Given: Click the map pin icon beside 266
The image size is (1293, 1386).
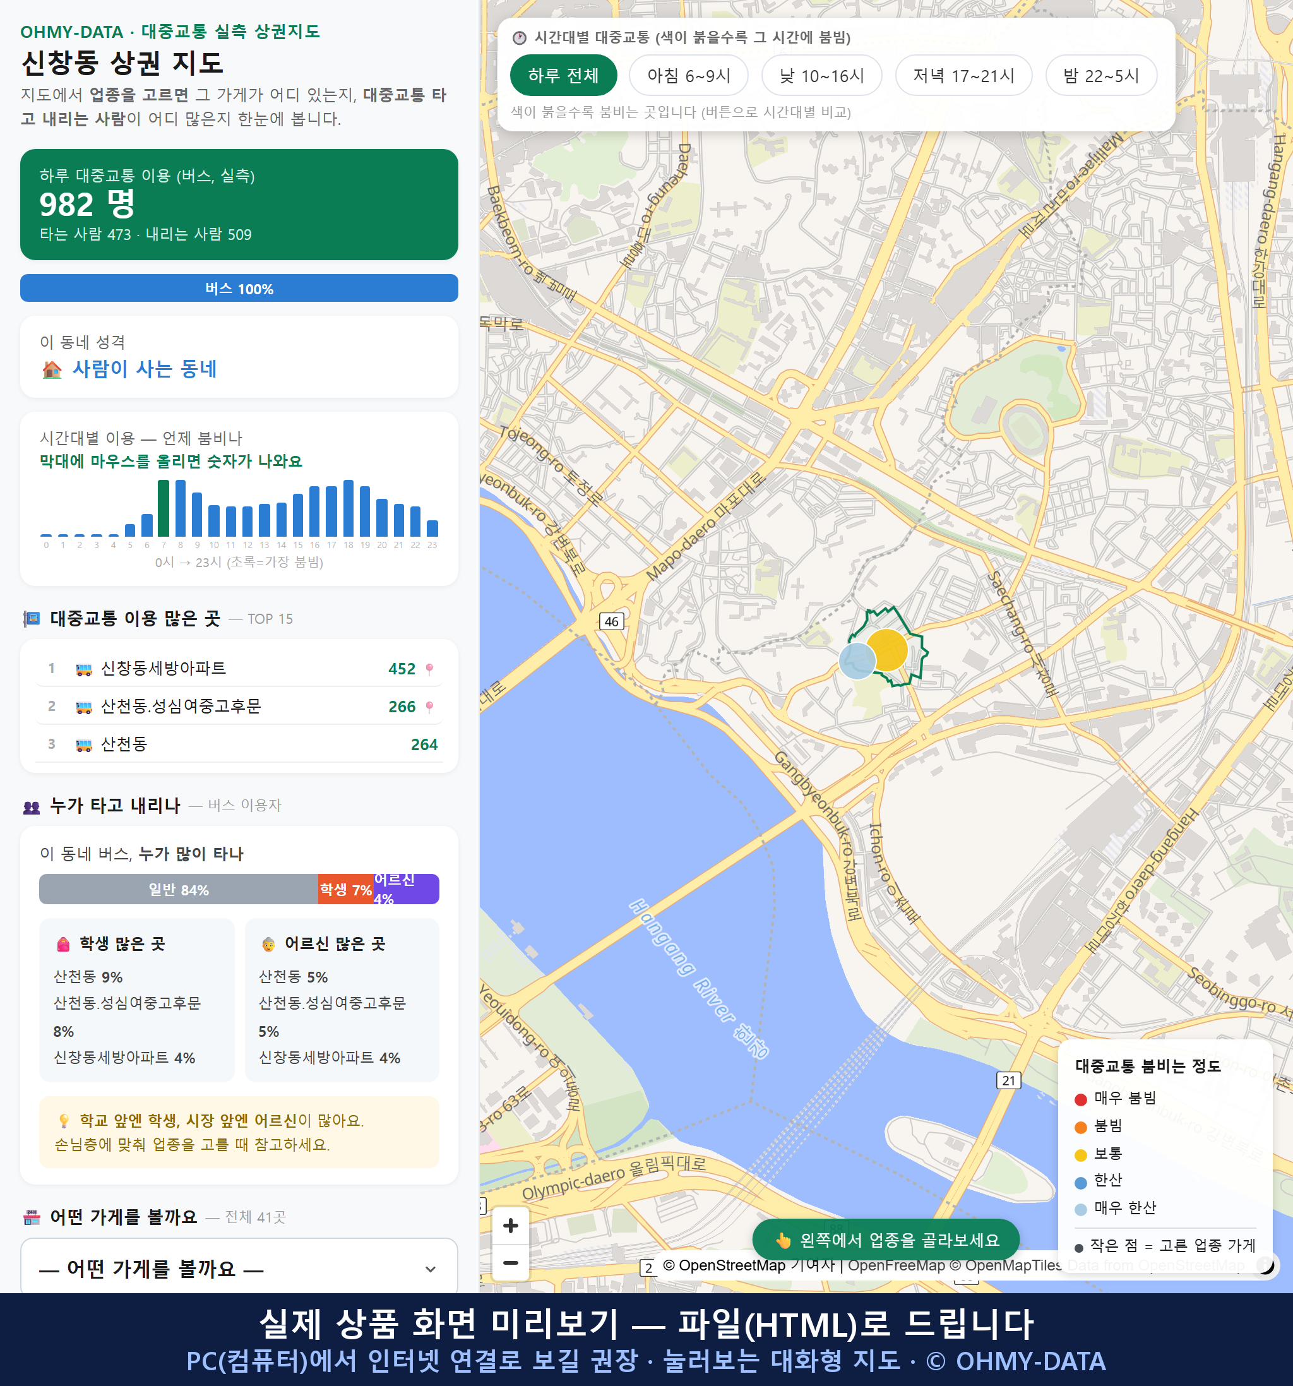Looking at the screenshot, I should [429, 708].
